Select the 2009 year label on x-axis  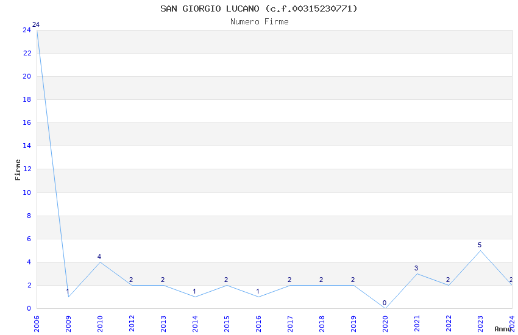(x=68, y=324)
